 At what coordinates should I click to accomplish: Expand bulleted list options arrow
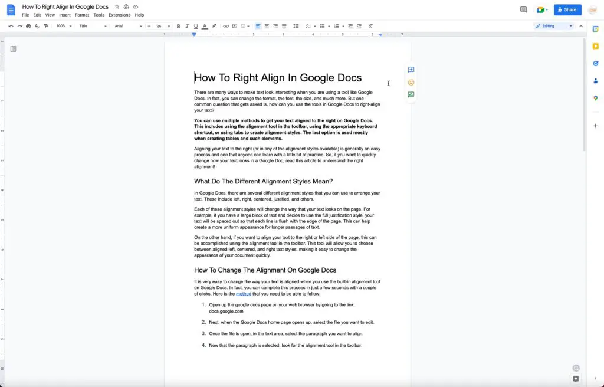click(x=329, y=26)
